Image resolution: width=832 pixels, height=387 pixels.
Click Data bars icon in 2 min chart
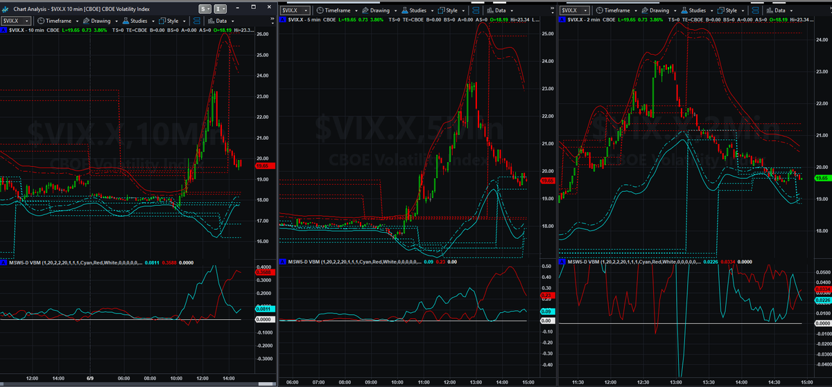(x=770, y=10)
